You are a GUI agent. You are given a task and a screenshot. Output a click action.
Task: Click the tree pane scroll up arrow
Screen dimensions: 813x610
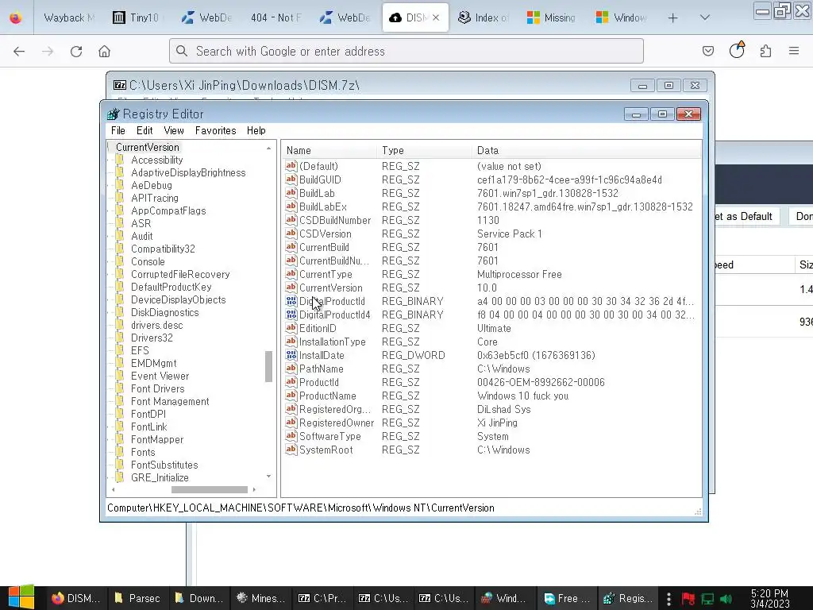tap(268, 149)
